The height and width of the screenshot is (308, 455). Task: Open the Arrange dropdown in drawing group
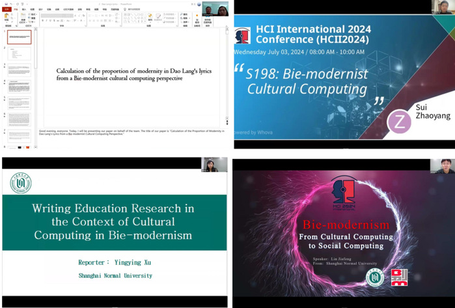pyautogui.click(x=150, y=18)
